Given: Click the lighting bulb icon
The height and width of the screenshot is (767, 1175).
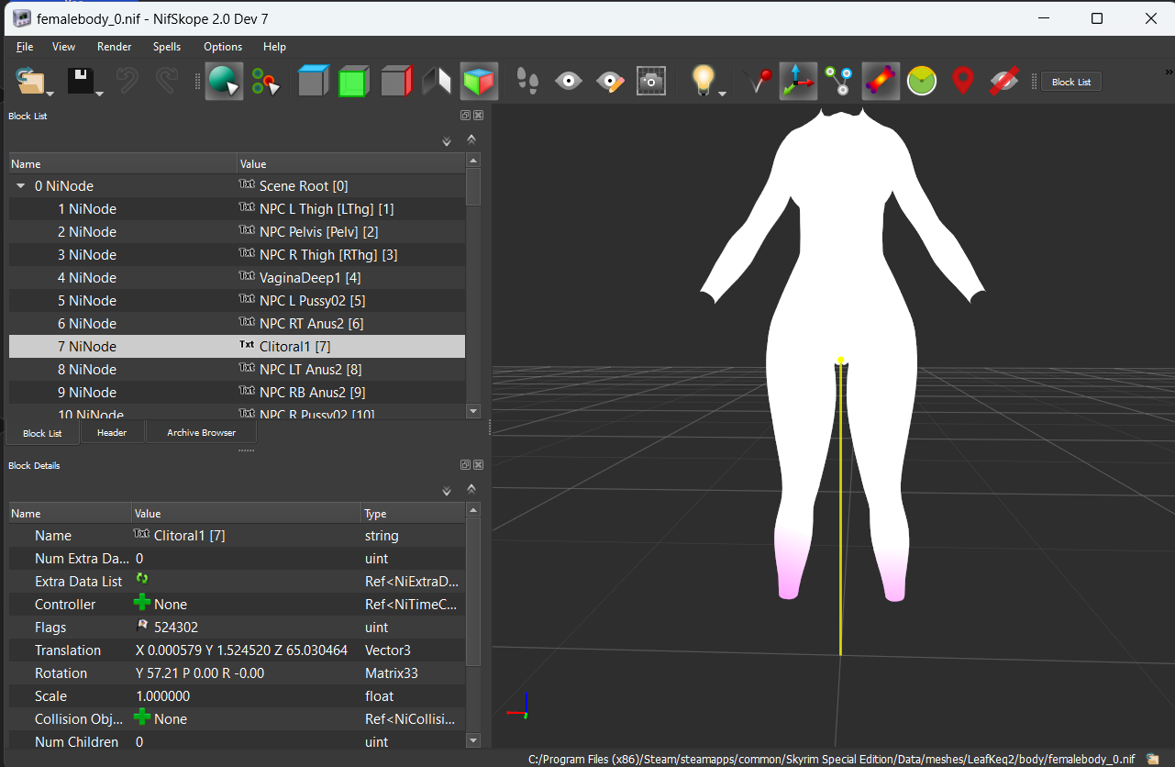Looking at the screenshot, I should pyautogui.click(x=703, y=82).
